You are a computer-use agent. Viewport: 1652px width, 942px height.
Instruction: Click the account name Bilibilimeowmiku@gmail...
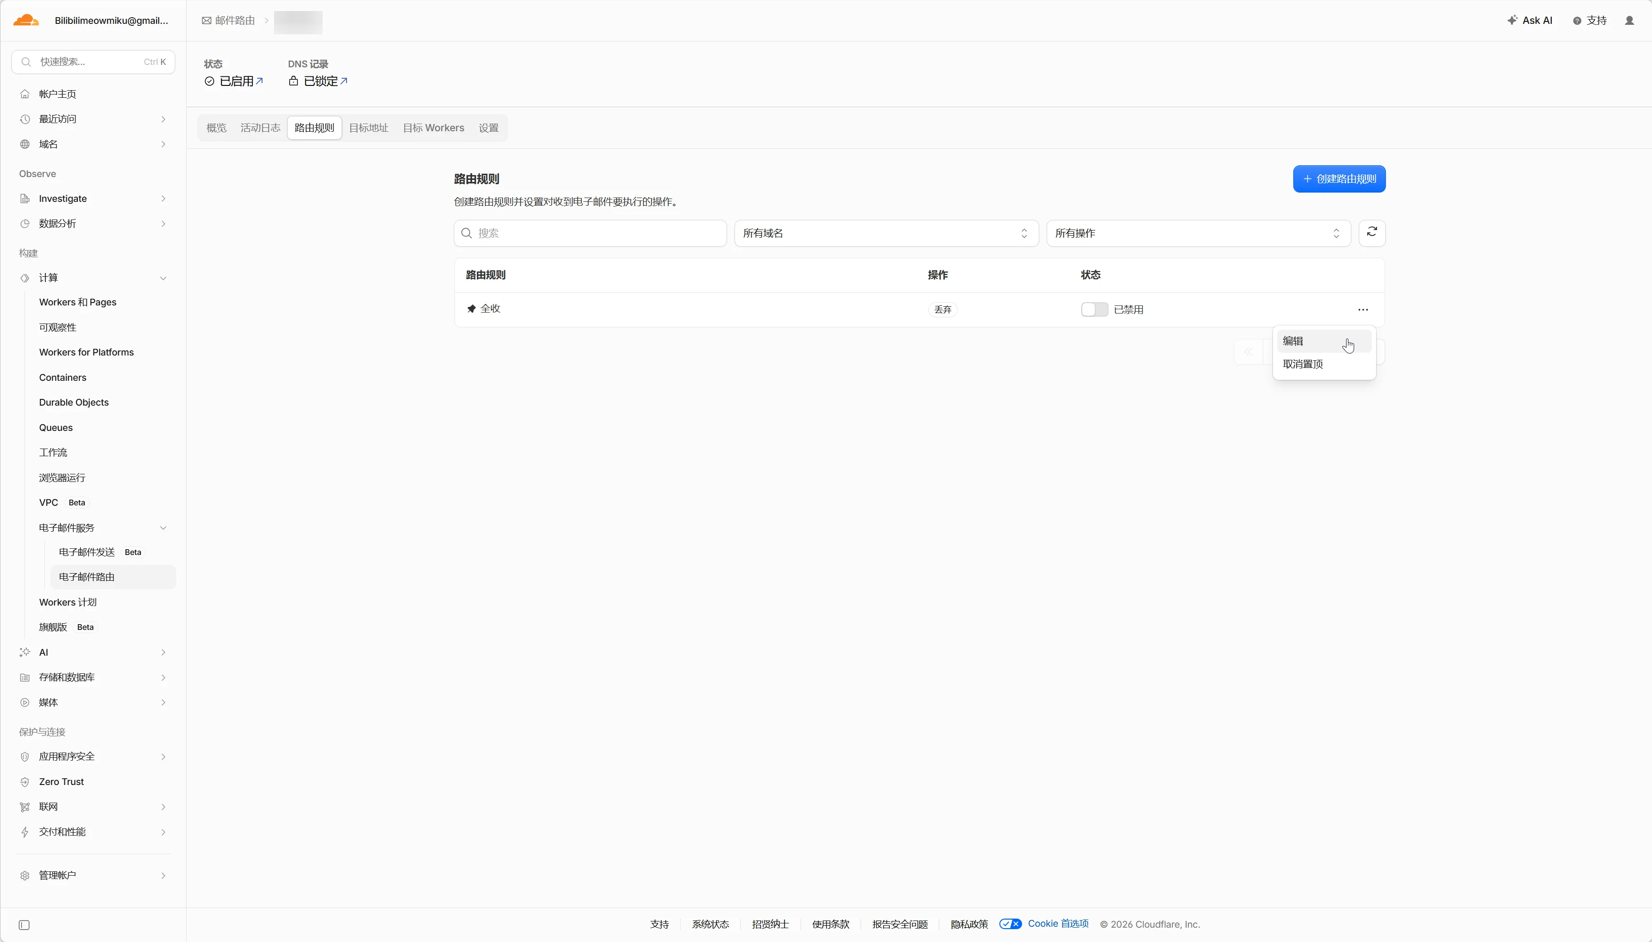(111, 21)
